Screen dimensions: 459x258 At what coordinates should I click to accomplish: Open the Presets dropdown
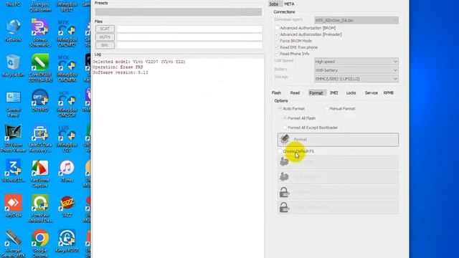(x=179, y=12)
